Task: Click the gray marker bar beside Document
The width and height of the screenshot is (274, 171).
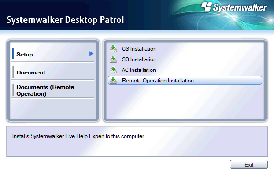Action: [x=13, y=71]
